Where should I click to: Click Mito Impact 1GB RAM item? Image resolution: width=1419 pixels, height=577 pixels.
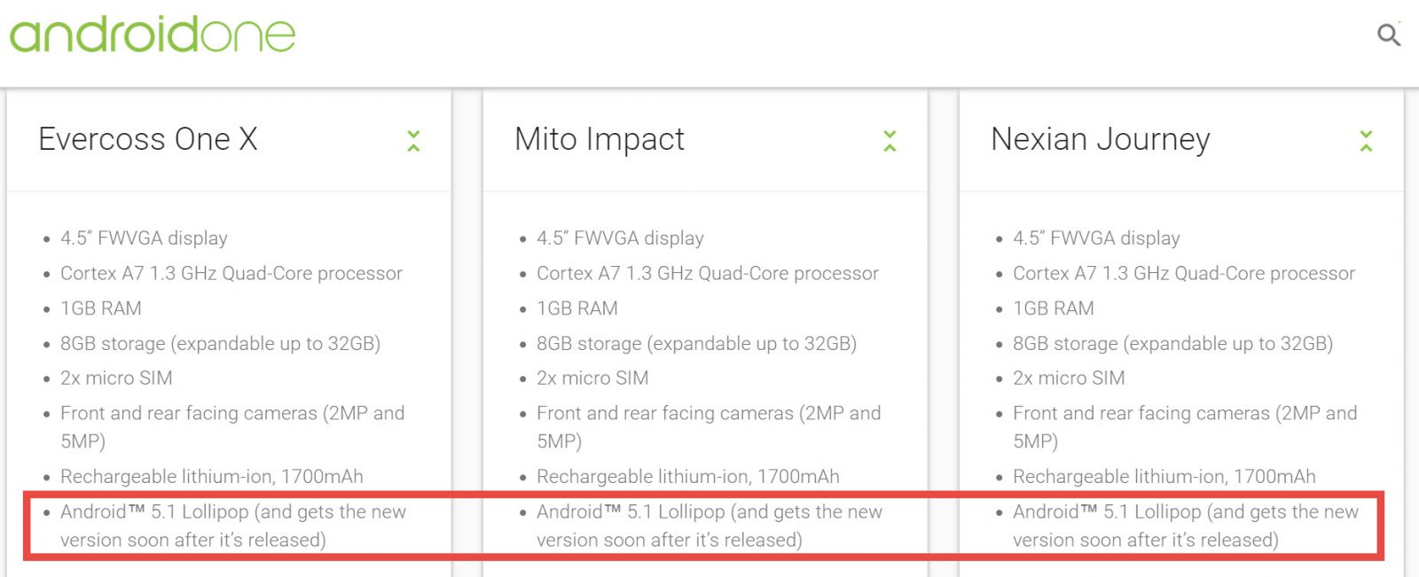point(577,308)
